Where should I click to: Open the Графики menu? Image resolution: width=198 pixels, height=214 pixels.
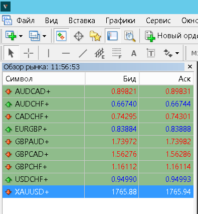click(x=120, y=21)
